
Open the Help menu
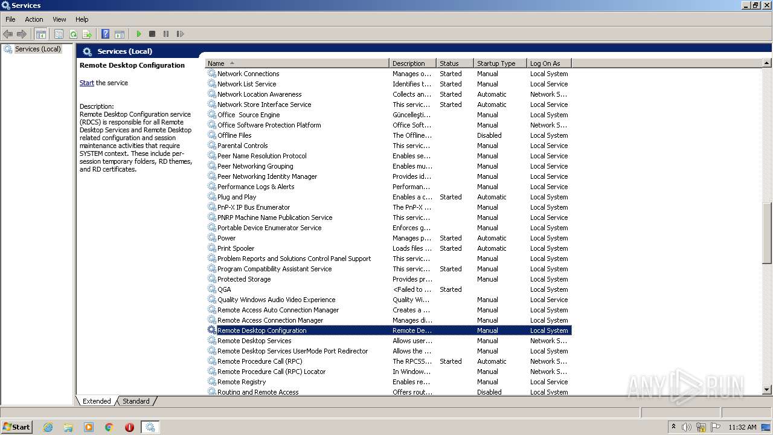[82, 19]
